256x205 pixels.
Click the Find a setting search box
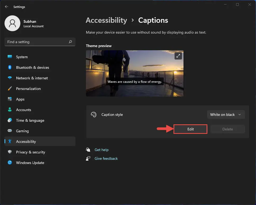[x=40, y=42]
